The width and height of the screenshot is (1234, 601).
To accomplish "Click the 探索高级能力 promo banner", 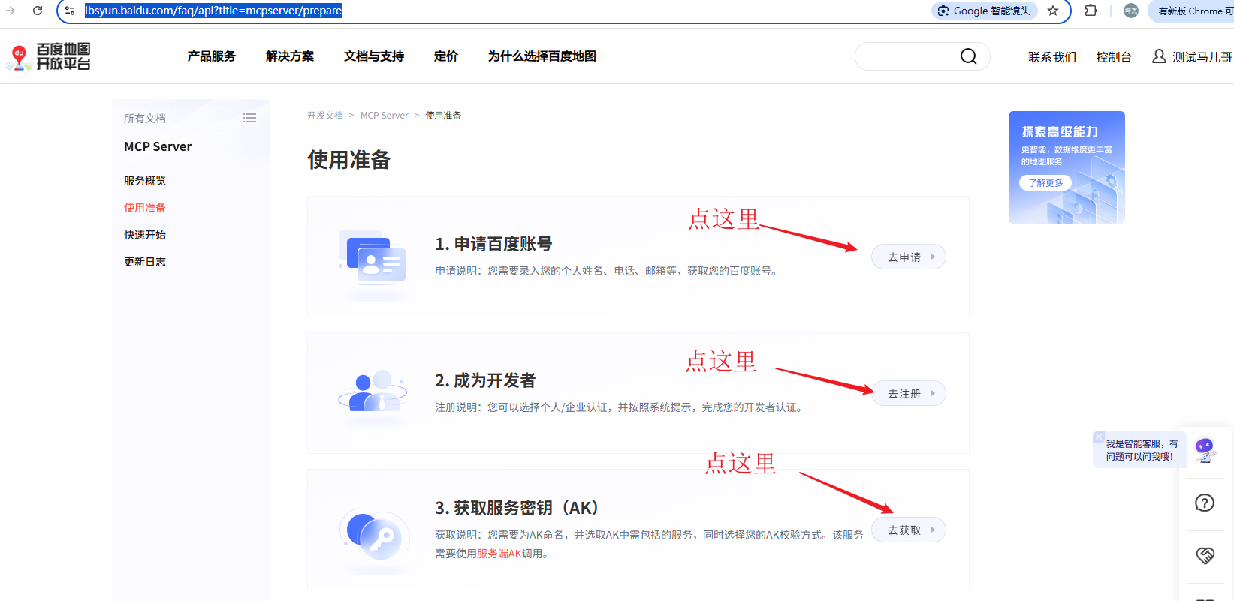I will (1067, 167).
